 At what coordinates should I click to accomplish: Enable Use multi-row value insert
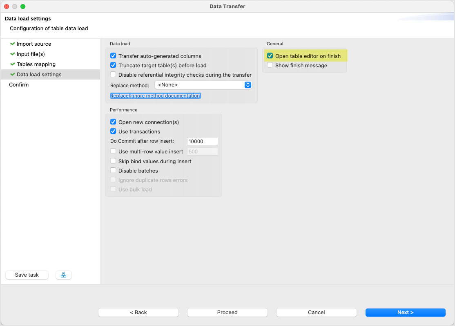click(113, 151)
